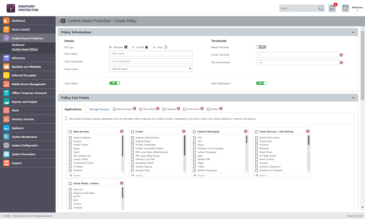Click the Threat Threshold info icon
The width and height of the screenshot is (365, 219).
click(x=341, y=55)
